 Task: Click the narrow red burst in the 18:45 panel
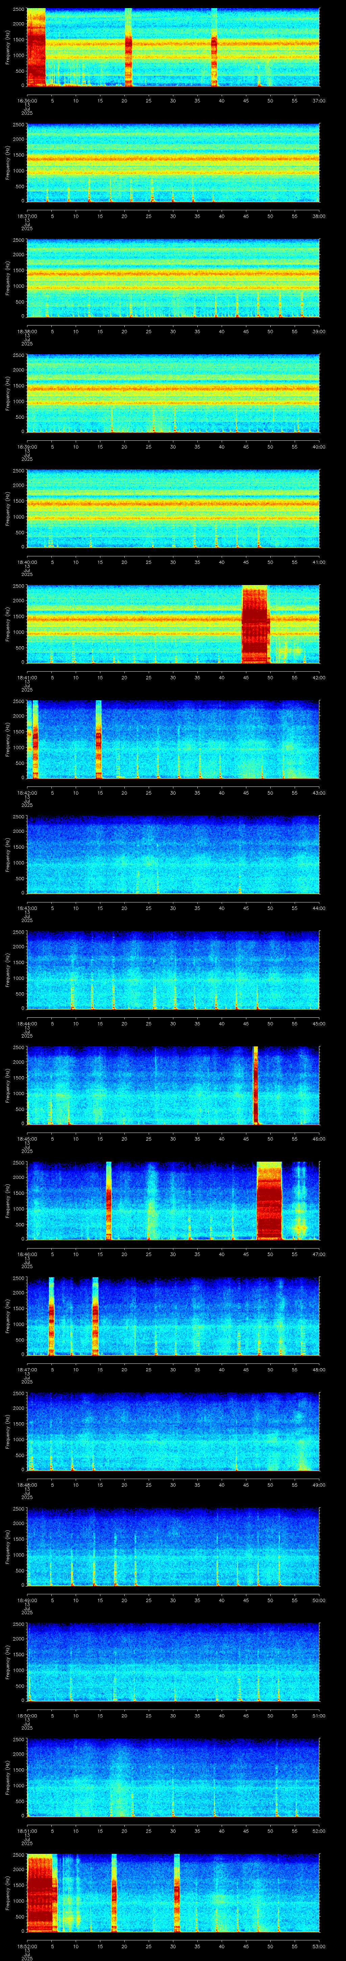point(255,1086)
